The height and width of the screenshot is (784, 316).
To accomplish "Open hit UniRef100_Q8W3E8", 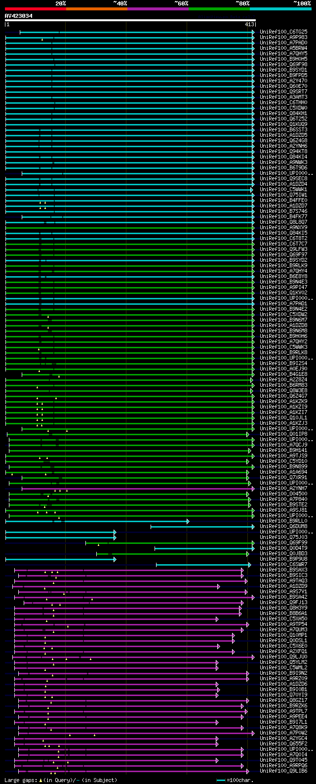I will [283, 390].
